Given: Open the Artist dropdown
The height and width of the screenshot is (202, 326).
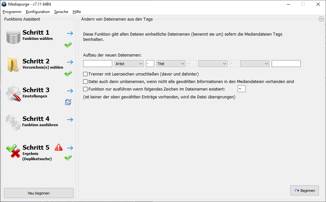Looking at the screenshot, I should click(x=129, y=64).
